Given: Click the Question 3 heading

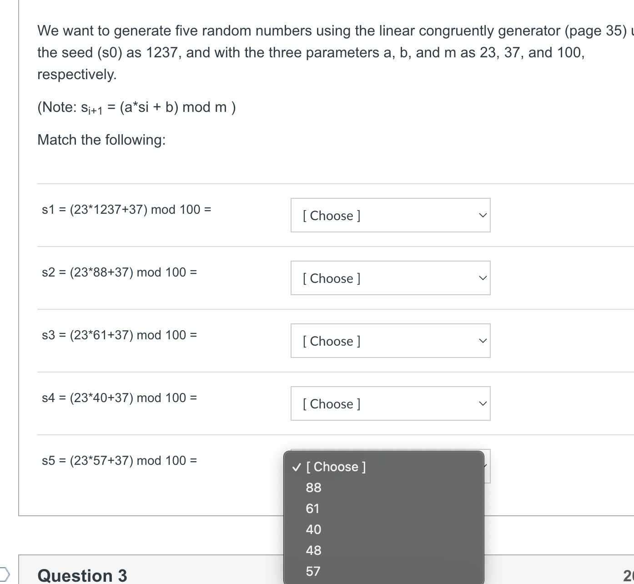Looking at the screenshot, I should (x=82, y=575).
